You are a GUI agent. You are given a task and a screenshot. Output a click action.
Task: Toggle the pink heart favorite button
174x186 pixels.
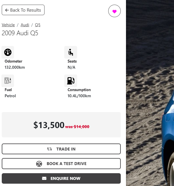pyautogui.click(x=114, y=11)
